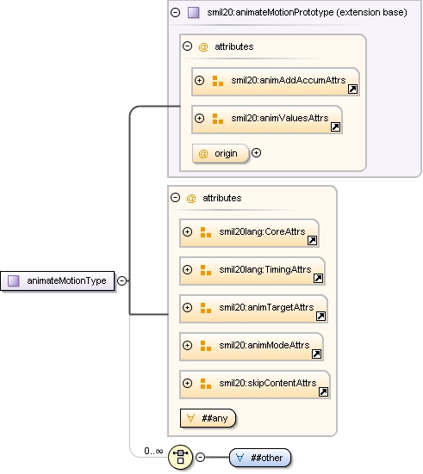423x474 pixels.
Task: Click the attribute group icon of CoreAttrs
Action: [x=206, y=232]
